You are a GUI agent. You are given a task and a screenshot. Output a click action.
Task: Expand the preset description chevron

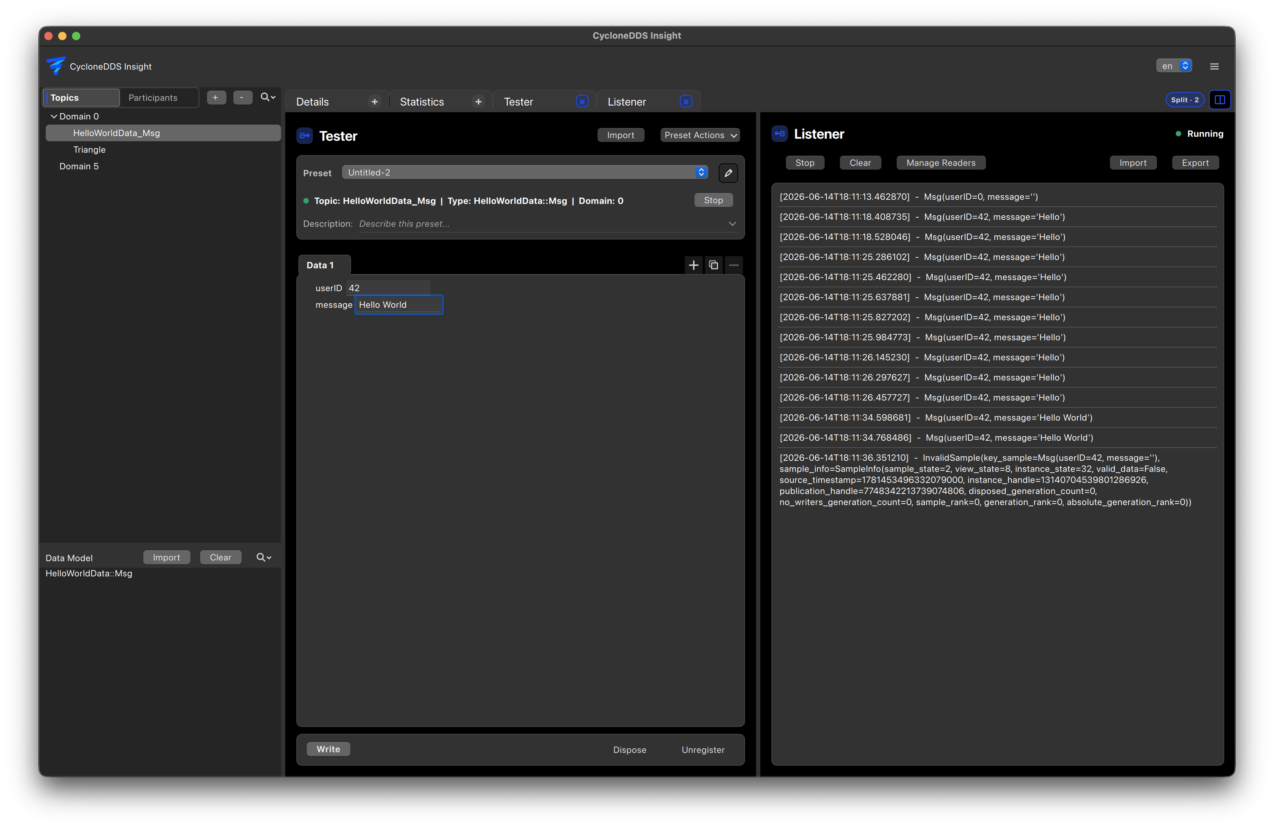(x=732, y=224)
